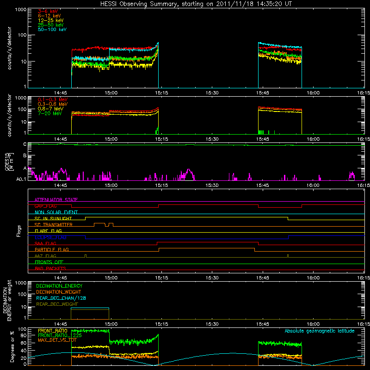
Task: Click the Flags panel axis title
Action: 19,231
